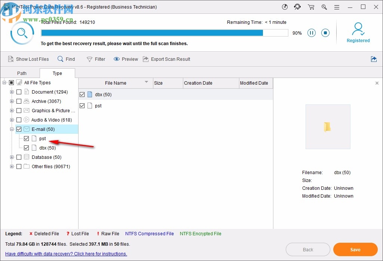The image size is (383, 261).
Task: Open the hamburger menu icon
Action: pyautogui.click(x=337, y=7)
